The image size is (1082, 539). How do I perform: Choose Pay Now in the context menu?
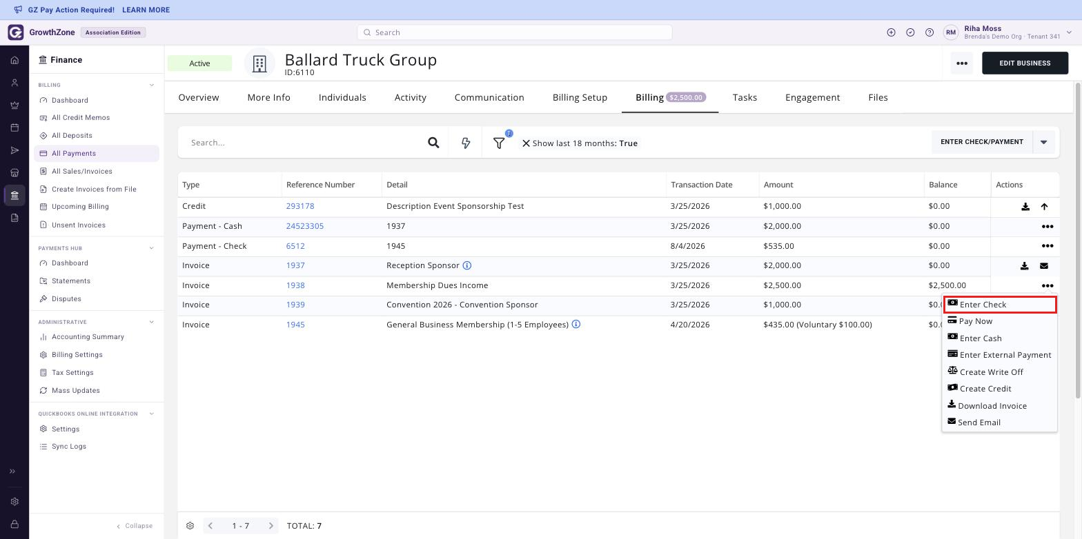(x=1000, y=321)
